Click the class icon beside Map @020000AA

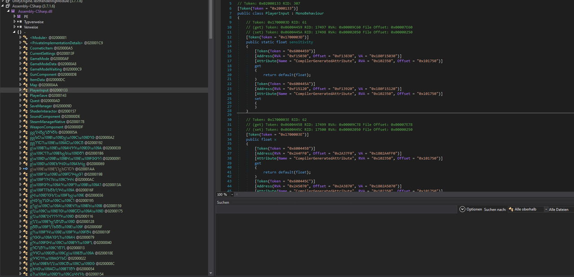[26, 85]
